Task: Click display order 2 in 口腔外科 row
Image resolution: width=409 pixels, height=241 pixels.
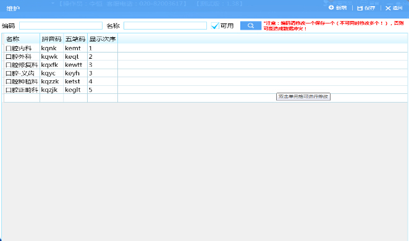Action: pyautogui.click(x=103, y=57)
